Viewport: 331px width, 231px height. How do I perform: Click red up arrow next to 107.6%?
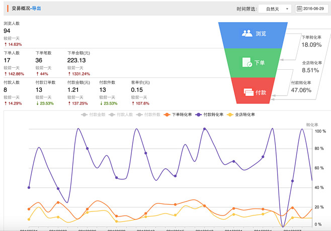click(133, 103)
